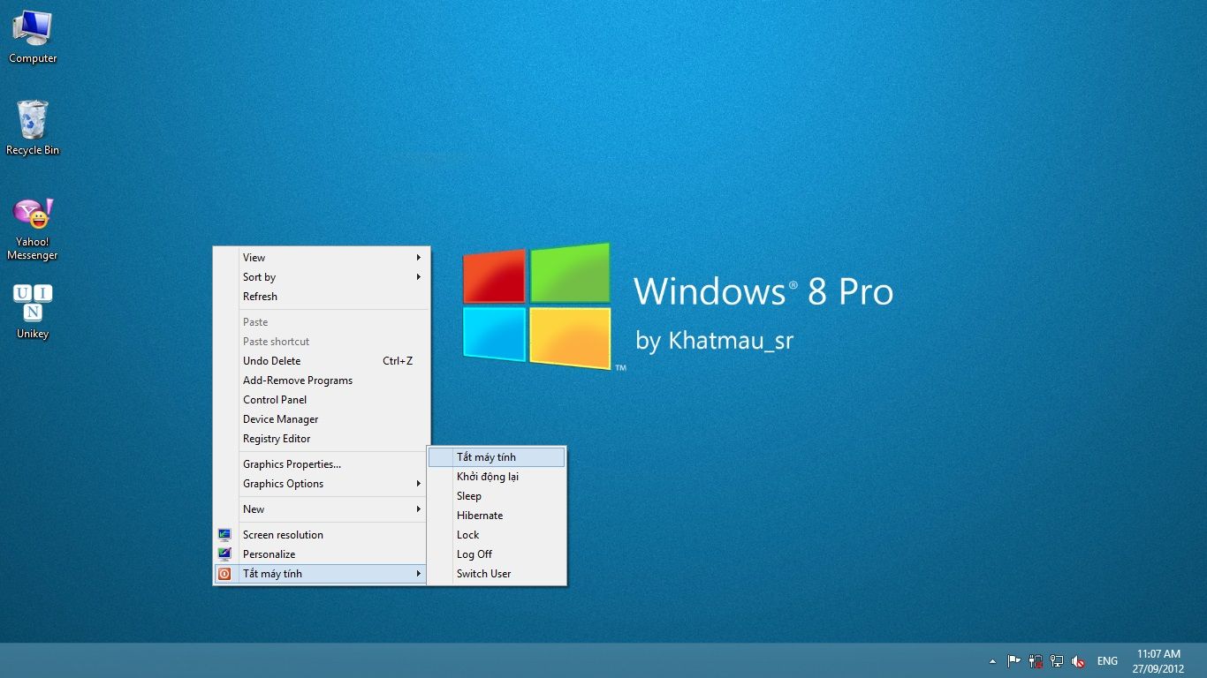Screen dimensions: 1207x678
Task: Click the battery power tray icon
Action: click(1036, 660)
